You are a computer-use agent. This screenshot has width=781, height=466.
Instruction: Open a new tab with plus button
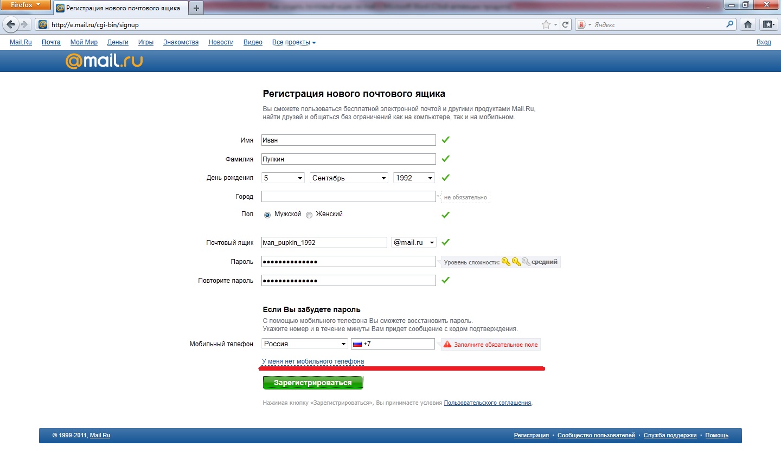(196, 8)
